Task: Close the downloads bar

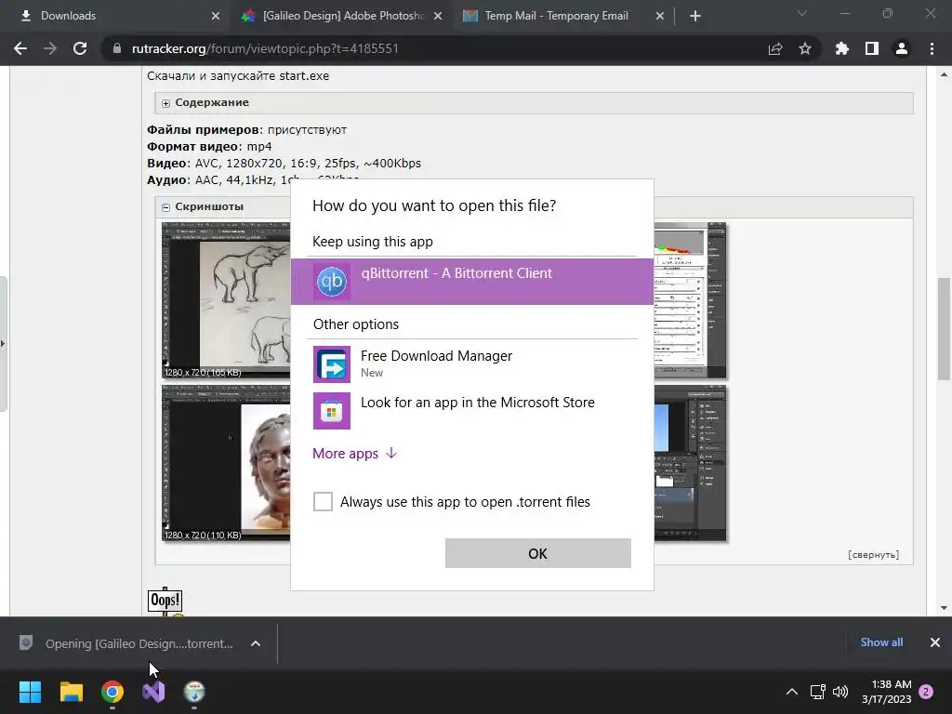Action: (x=935, y=642)
